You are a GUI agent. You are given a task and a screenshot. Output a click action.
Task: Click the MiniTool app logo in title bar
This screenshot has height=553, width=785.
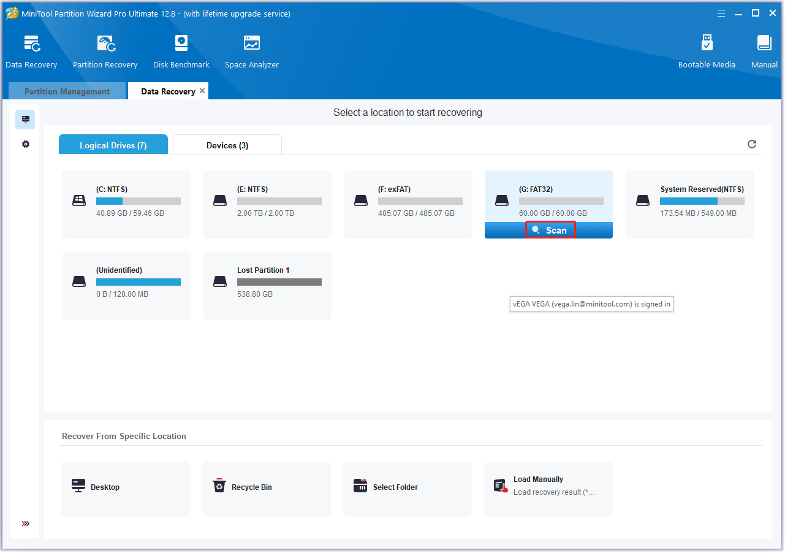click(x=12, y=13)
